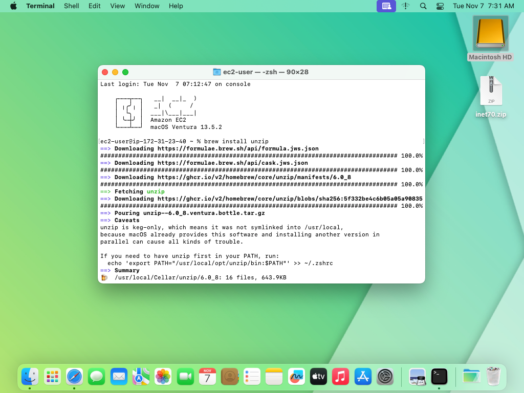Viewport: 524px width, 393px height.
Task: Launch Freeform from the Dock
Action: click(x=296, y=376)
